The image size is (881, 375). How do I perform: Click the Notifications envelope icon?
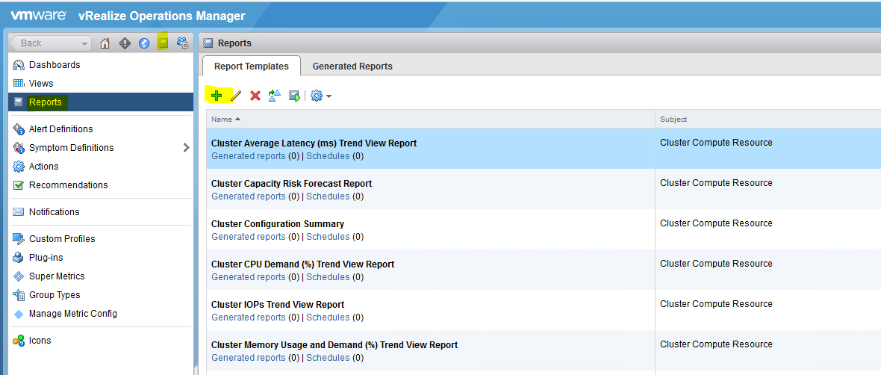pos(19,212)
